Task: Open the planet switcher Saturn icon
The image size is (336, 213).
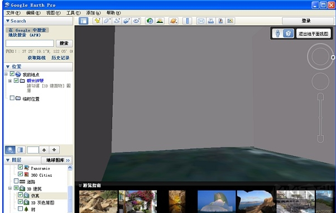Action: [174, 21]
